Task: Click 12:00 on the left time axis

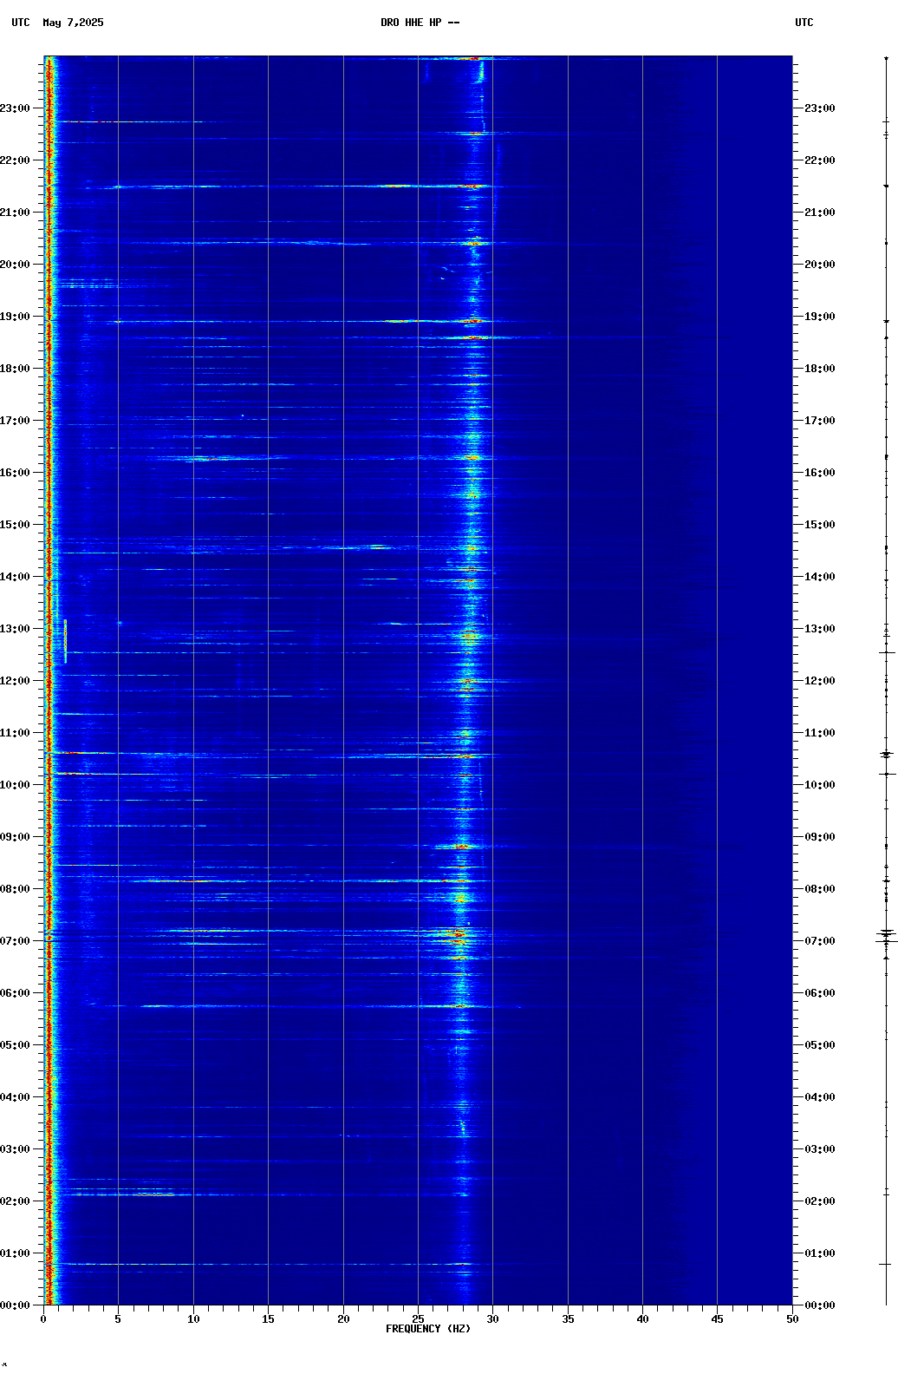Action: pyautogui.click(x=15, y=681)
